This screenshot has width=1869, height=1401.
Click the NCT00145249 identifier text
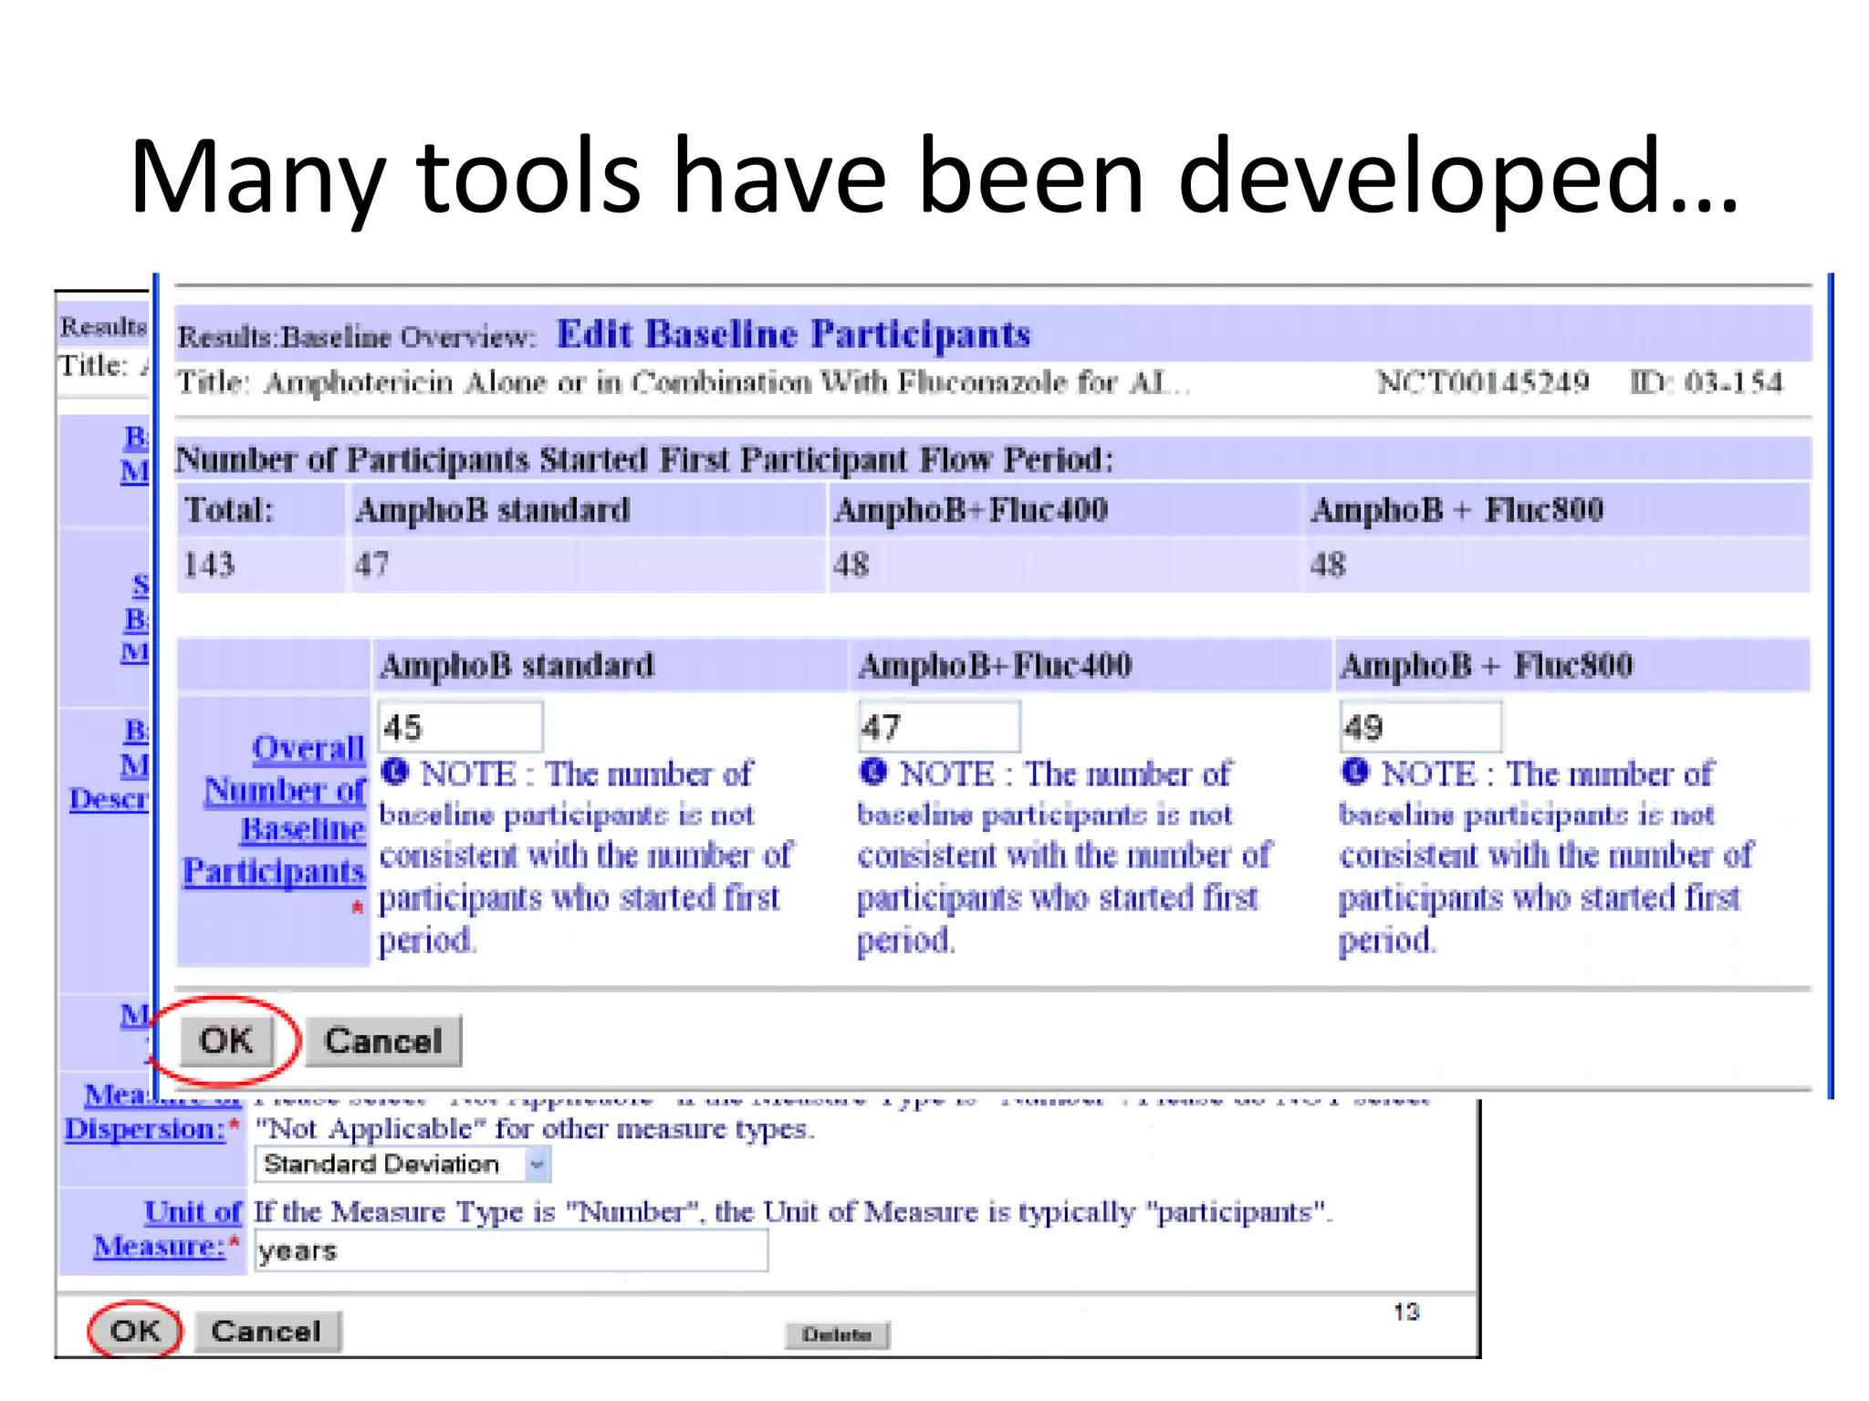[1483, 382]
